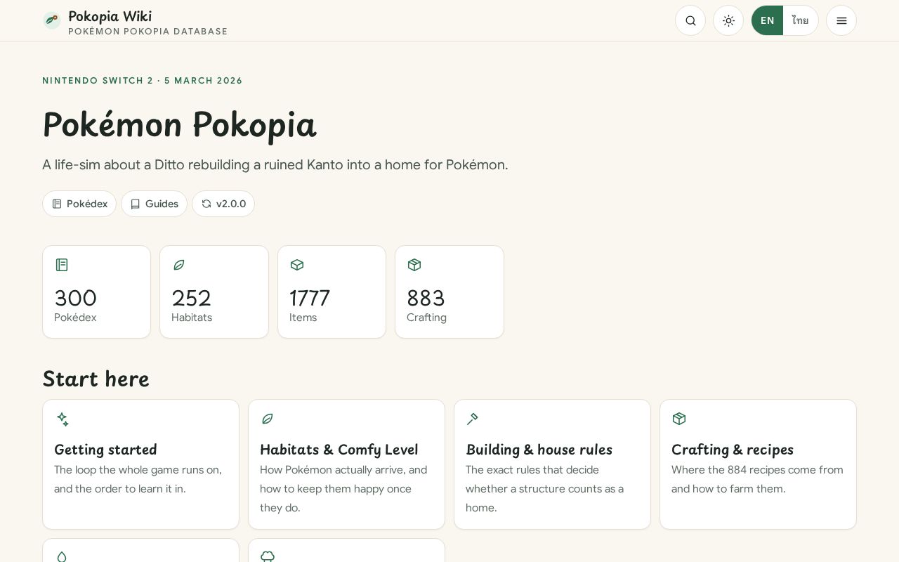
Task: Click the life-sim description tagline
Action: [275, 165]
